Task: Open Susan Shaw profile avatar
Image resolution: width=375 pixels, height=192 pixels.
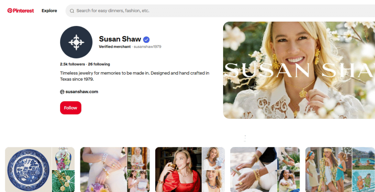Action: point(76,42)
